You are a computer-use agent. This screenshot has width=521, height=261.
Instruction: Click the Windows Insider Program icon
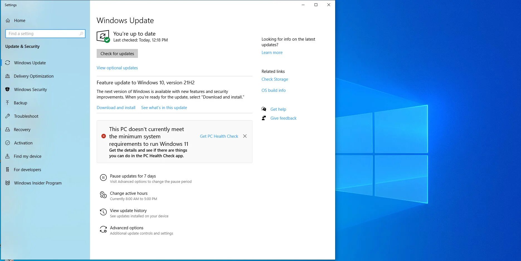8,183
